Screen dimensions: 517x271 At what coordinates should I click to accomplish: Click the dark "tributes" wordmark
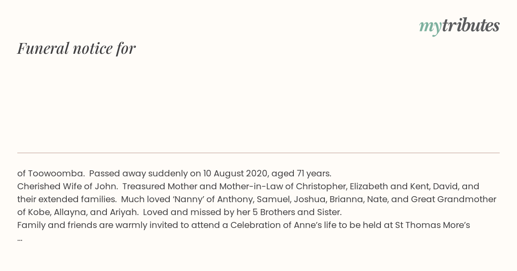(x=470, y=25)
